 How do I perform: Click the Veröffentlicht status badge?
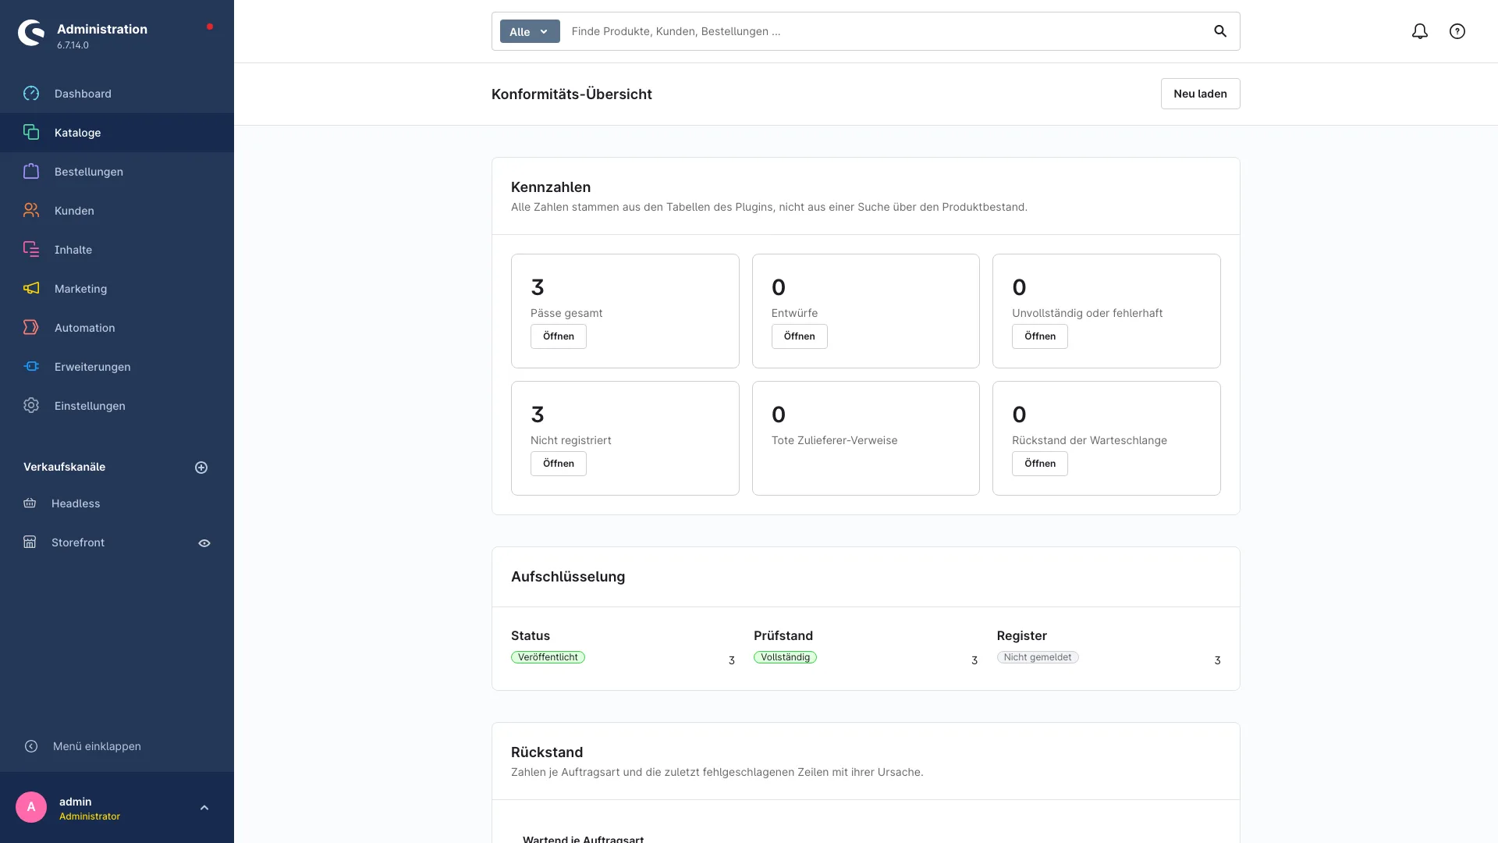[x=548, y=657]
